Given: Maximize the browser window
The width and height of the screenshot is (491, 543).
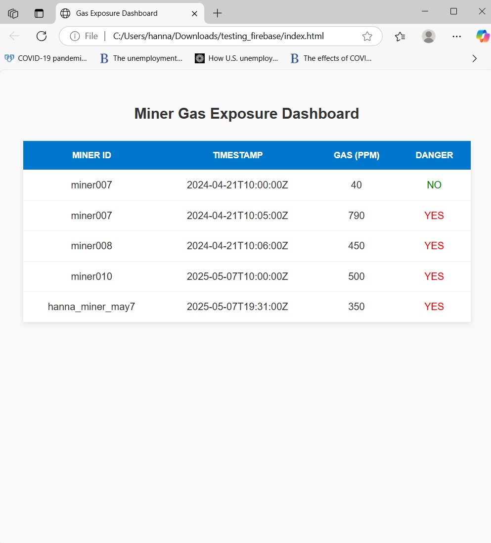Looking at the screenshot, I should 453,11.
